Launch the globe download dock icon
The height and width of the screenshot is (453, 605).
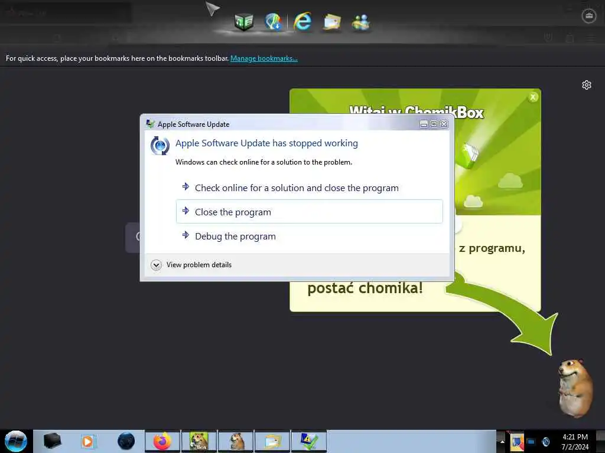click(273, 22)
